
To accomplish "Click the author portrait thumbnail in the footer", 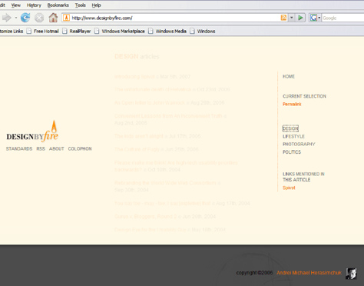I will [351, 274].
